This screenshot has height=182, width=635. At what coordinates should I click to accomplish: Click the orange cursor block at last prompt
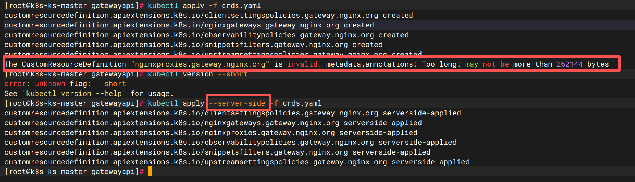[x=150, y=172]
